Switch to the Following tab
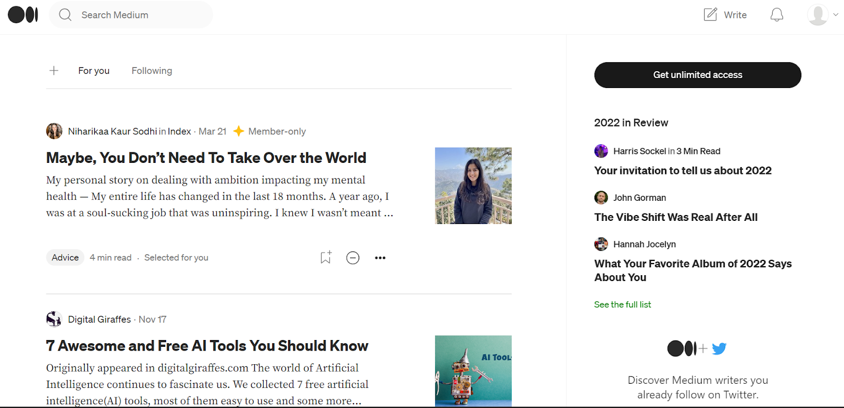The image size is (844, 408). (x=152, y=71)
